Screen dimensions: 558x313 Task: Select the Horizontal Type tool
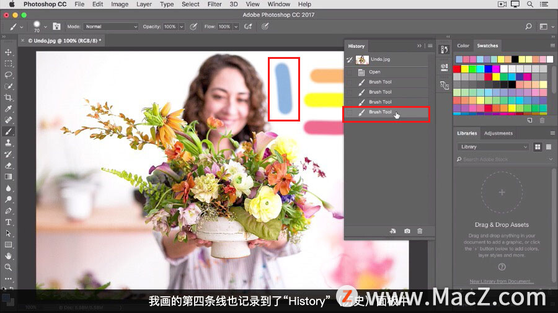(8, 223)
